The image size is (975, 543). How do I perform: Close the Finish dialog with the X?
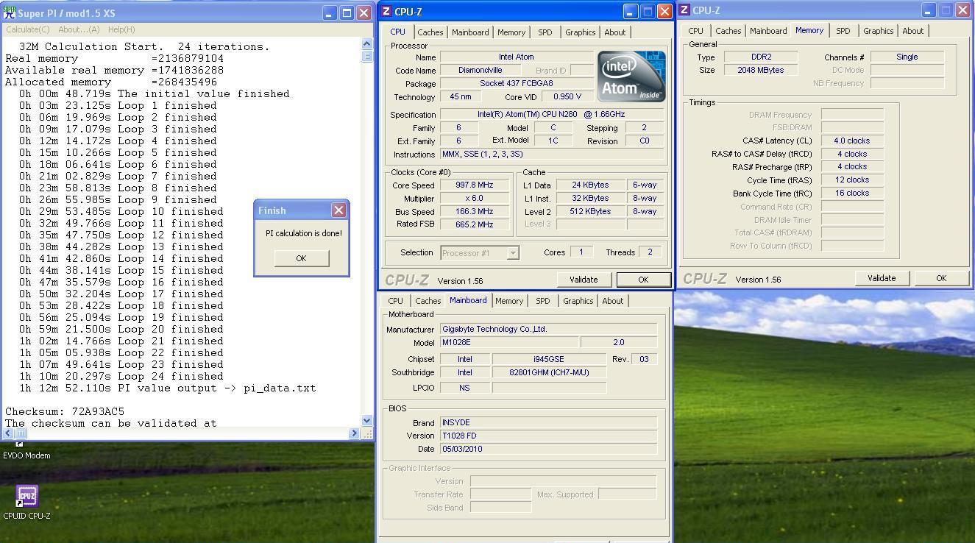[x=338, y=210]
